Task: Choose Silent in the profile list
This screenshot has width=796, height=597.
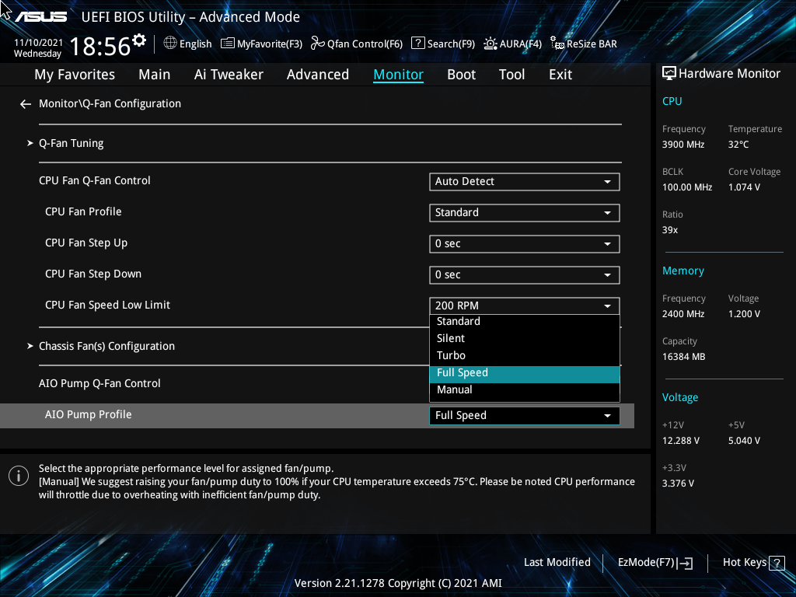Action: (x=525, y=339)
